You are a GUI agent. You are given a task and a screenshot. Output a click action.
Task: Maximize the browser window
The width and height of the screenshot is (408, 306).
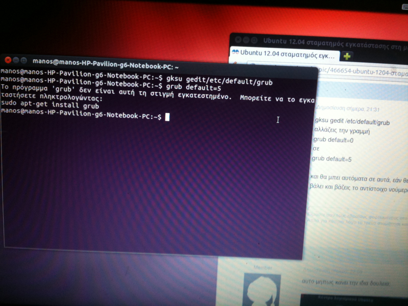(x=254, y=40)
